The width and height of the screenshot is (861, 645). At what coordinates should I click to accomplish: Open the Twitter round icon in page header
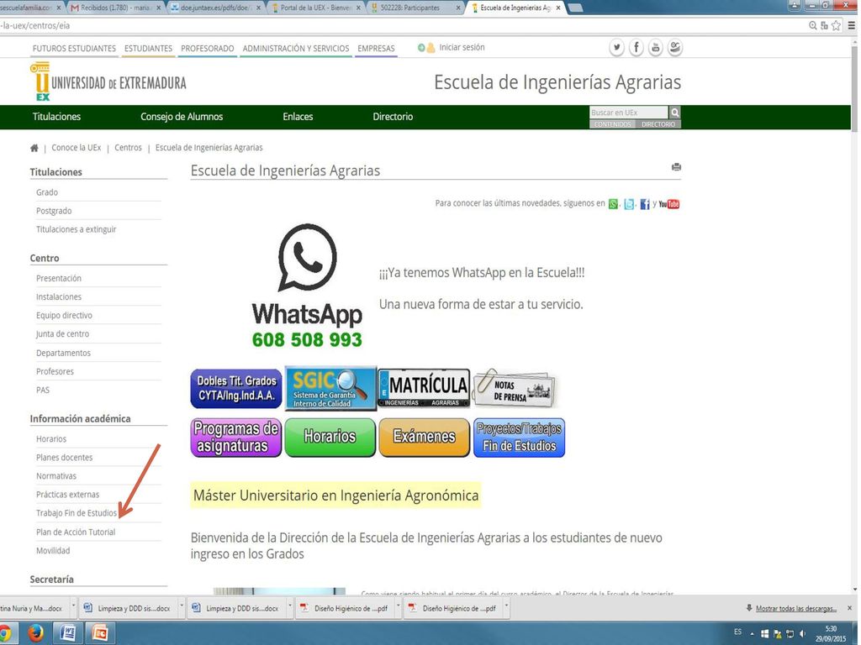click(x=616, y=48)
